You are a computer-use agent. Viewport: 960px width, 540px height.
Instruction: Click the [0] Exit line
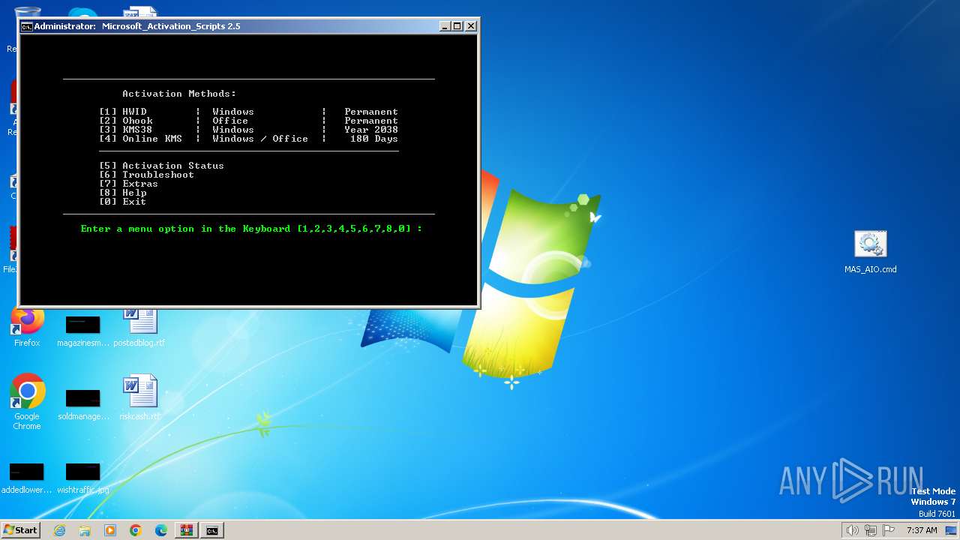122,202
